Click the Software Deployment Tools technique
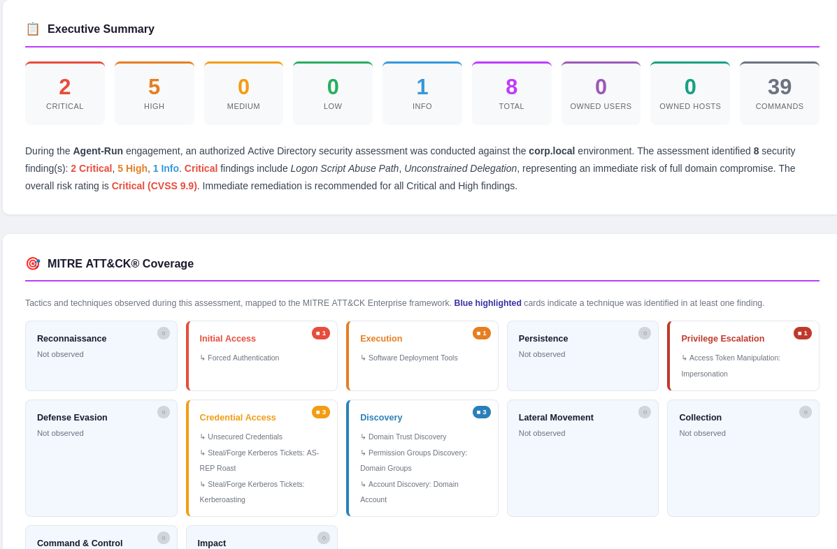Image resolution: width=837 pixels, height=549 pixels. [409, 358]
